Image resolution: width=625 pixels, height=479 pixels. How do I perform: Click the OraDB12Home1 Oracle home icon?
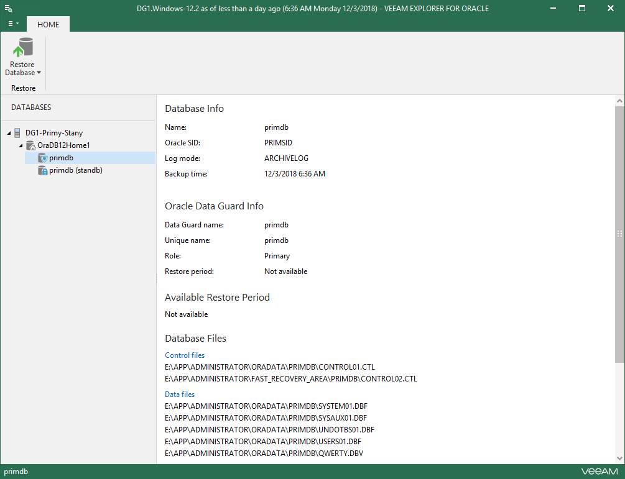(x=30, y=145)
